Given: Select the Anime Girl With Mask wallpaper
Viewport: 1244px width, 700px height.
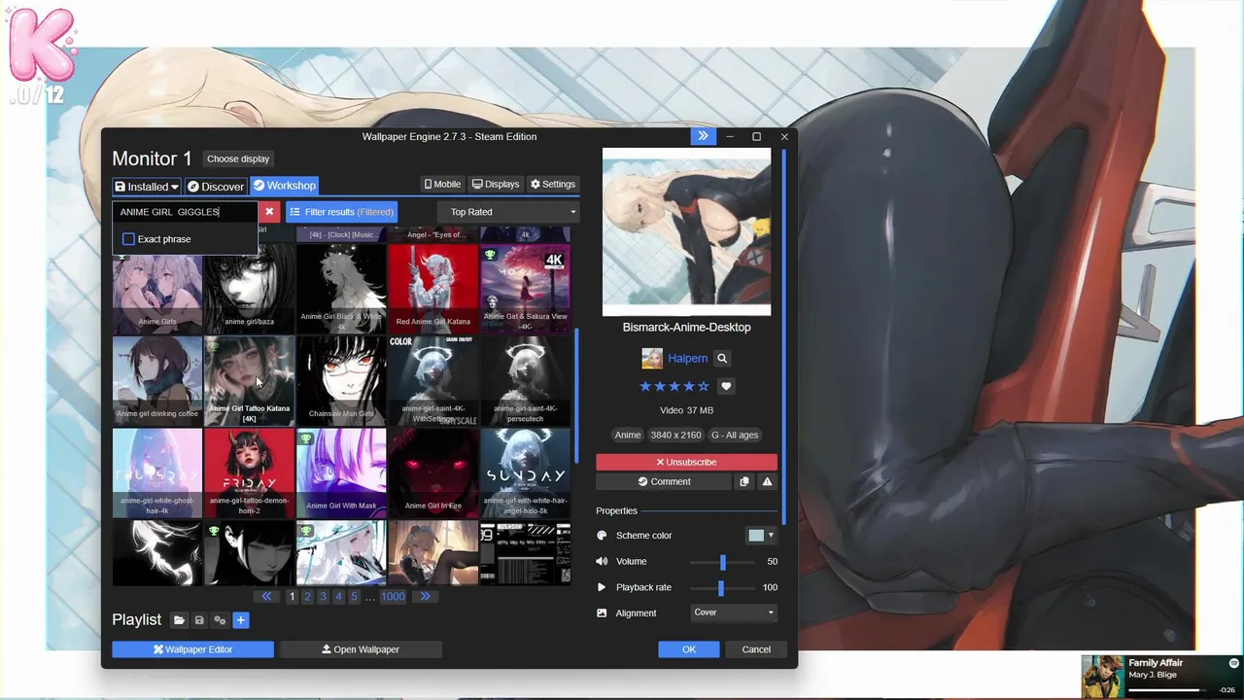Looking at the screenshot, I should pyautogui.click(x=341, y=473).
